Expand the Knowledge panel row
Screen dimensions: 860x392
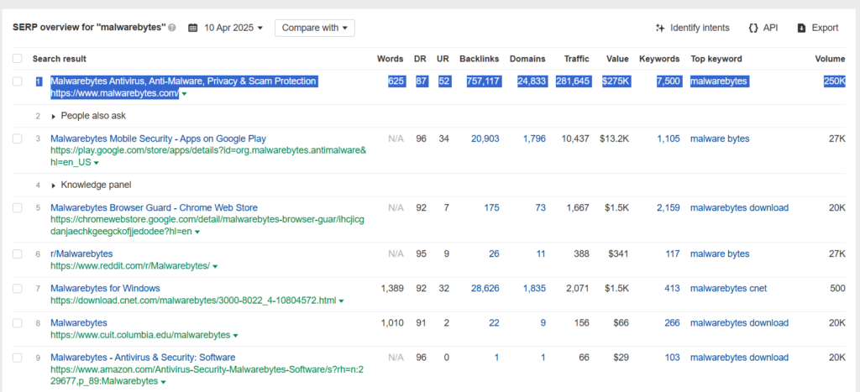pyautogui.click(x=91, y=185)
